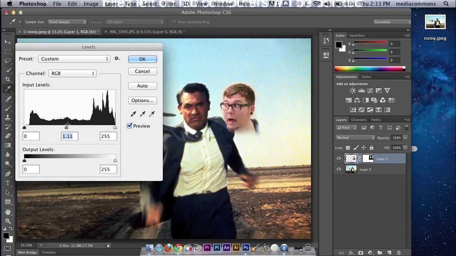The image size is (456, 256).
Task: Select the Gradient tool
Action: (8, 145)
